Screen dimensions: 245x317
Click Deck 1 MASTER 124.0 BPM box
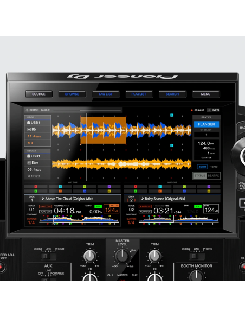(112, 209)
